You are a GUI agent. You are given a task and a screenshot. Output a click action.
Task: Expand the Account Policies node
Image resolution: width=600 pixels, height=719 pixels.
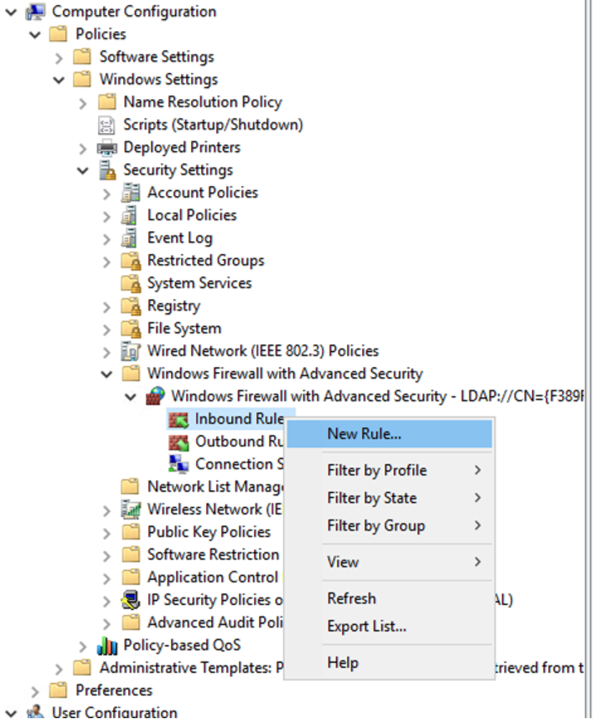pyautogui.click(x=106, y=193)
